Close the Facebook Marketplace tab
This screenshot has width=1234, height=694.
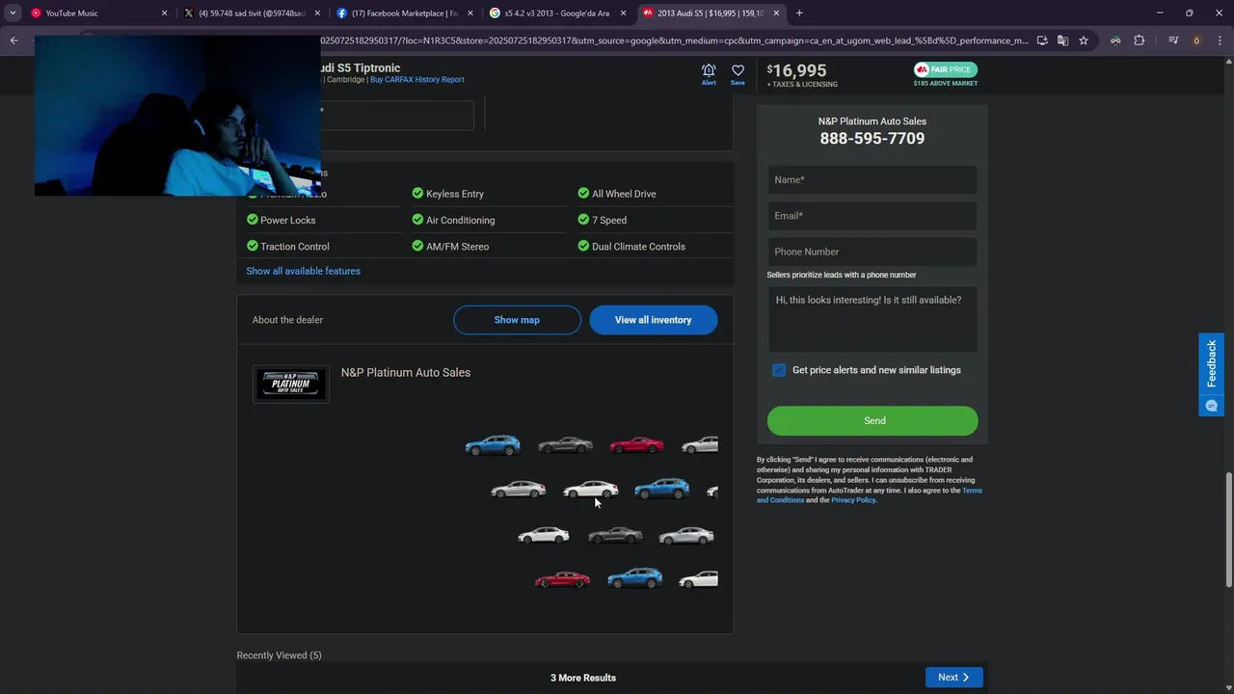(470, 13)
